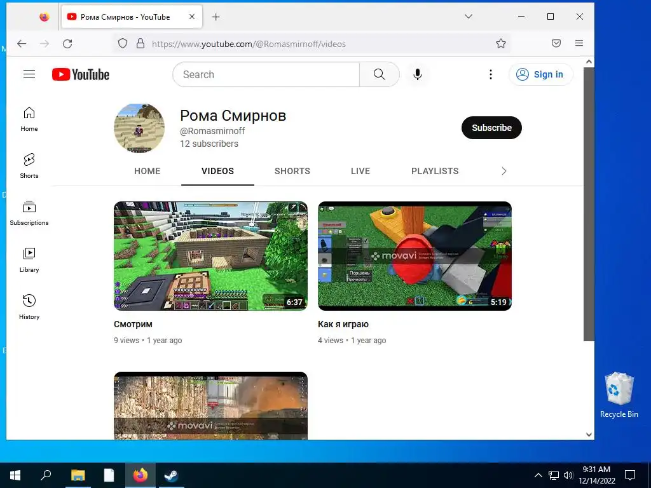Play the 6:37 Minecraft video thumbnail
Image resolution: width=651 pixels, height=488 pixels.
[211, 256]
